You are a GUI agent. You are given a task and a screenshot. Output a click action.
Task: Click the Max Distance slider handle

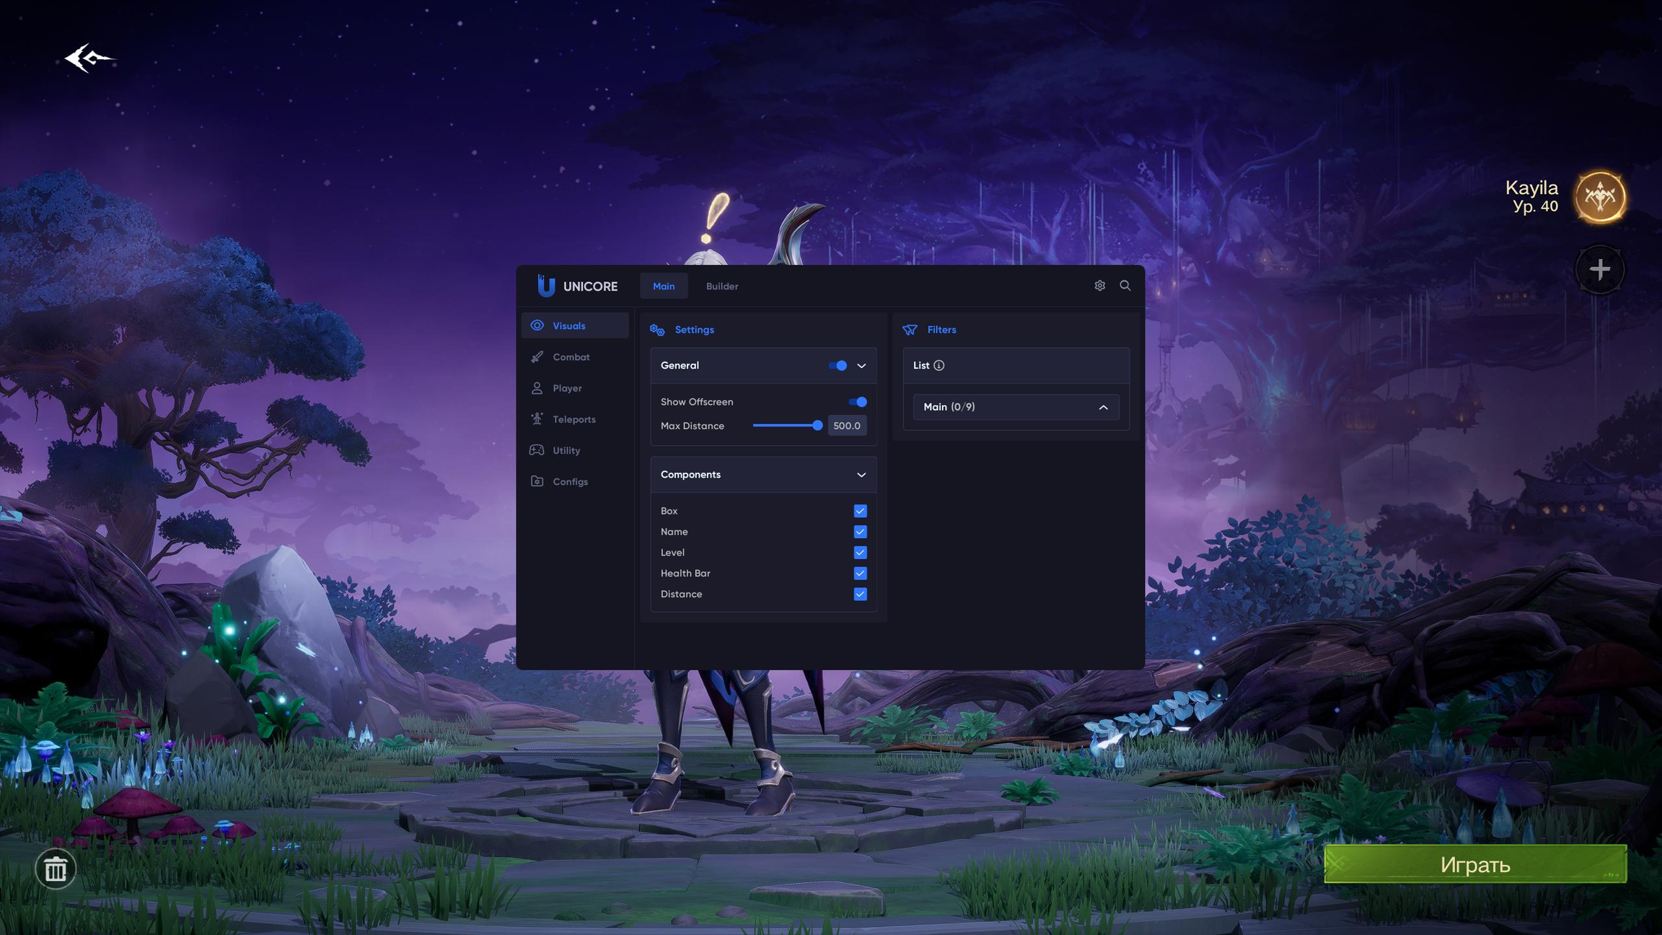817,426
